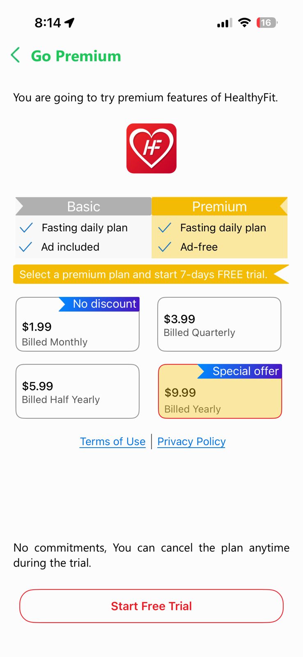Viewport: 303px width, 657px height.
Task: Select the $3.99 Billed Quarterly plan
Action: (x=219, y=324)
